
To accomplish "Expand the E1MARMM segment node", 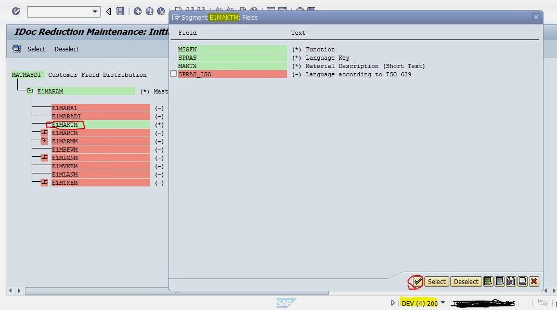I will (44, 141).
